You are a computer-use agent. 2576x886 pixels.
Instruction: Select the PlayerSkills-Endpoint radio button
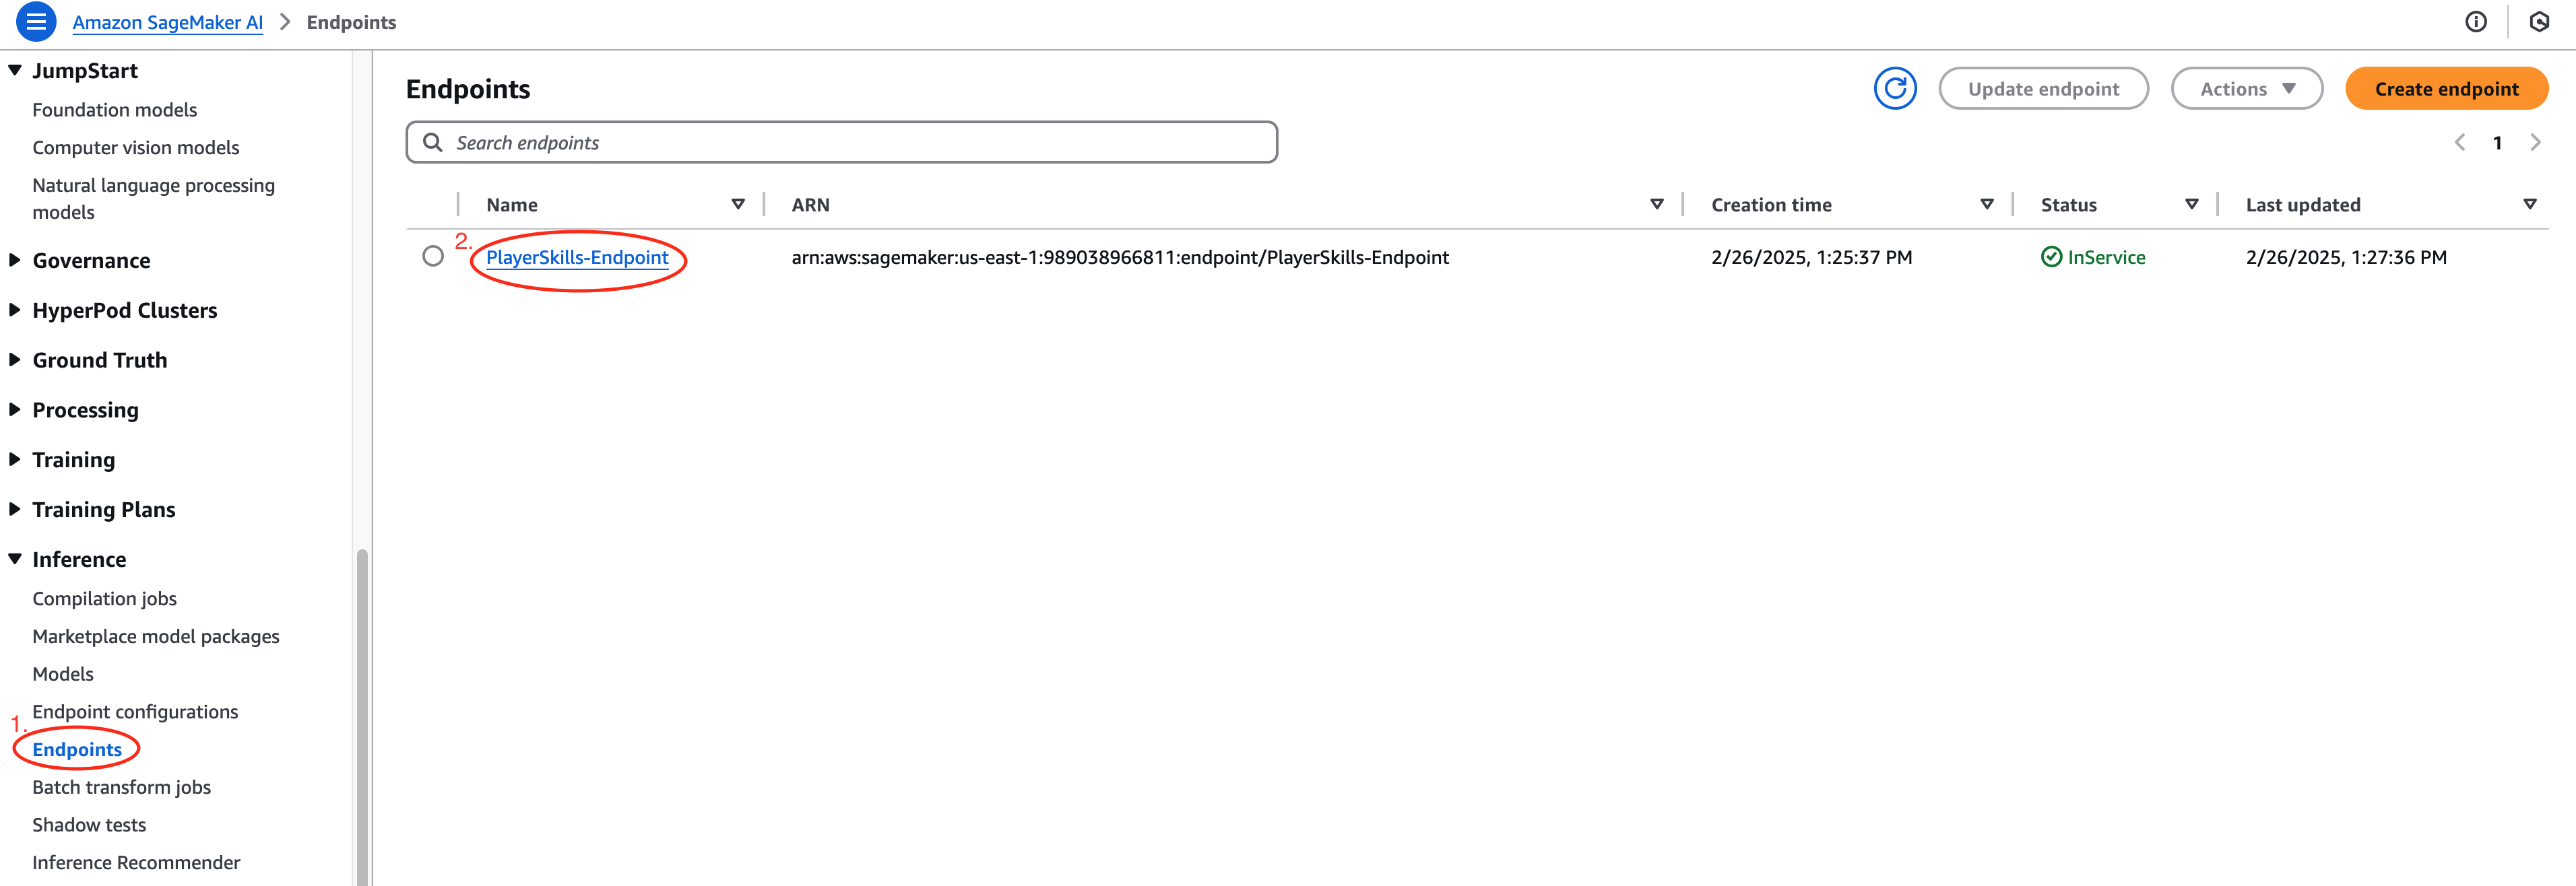(x=433, y=257)
